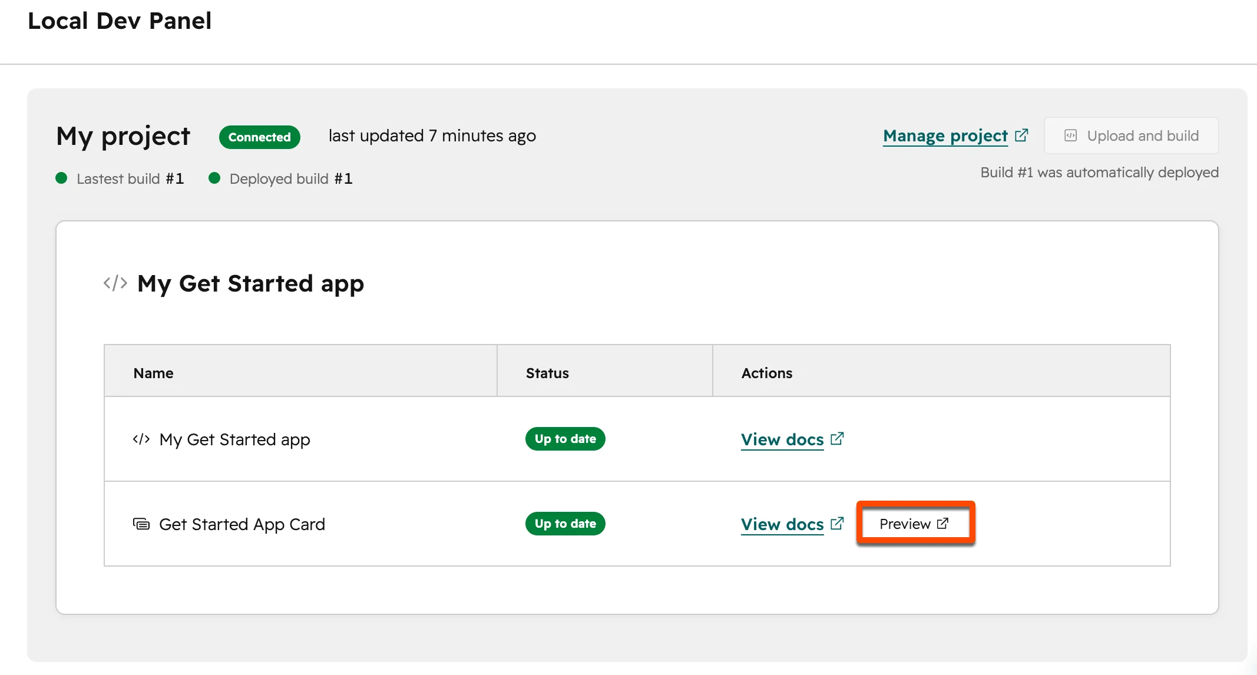Select the Get Started App Card row name

click(242, 525)
